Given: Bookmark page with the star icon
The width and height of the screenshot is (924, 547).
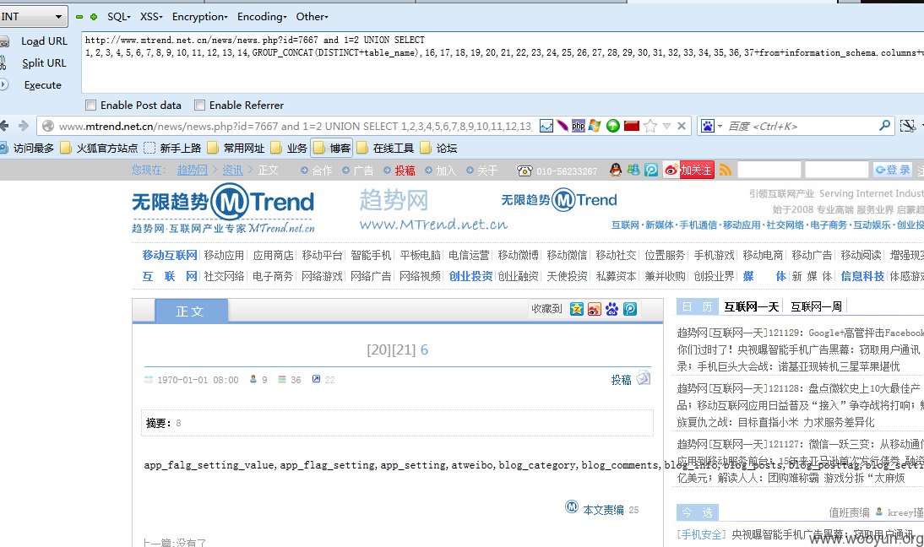Looking at the screenshot, I should (650, 126).
